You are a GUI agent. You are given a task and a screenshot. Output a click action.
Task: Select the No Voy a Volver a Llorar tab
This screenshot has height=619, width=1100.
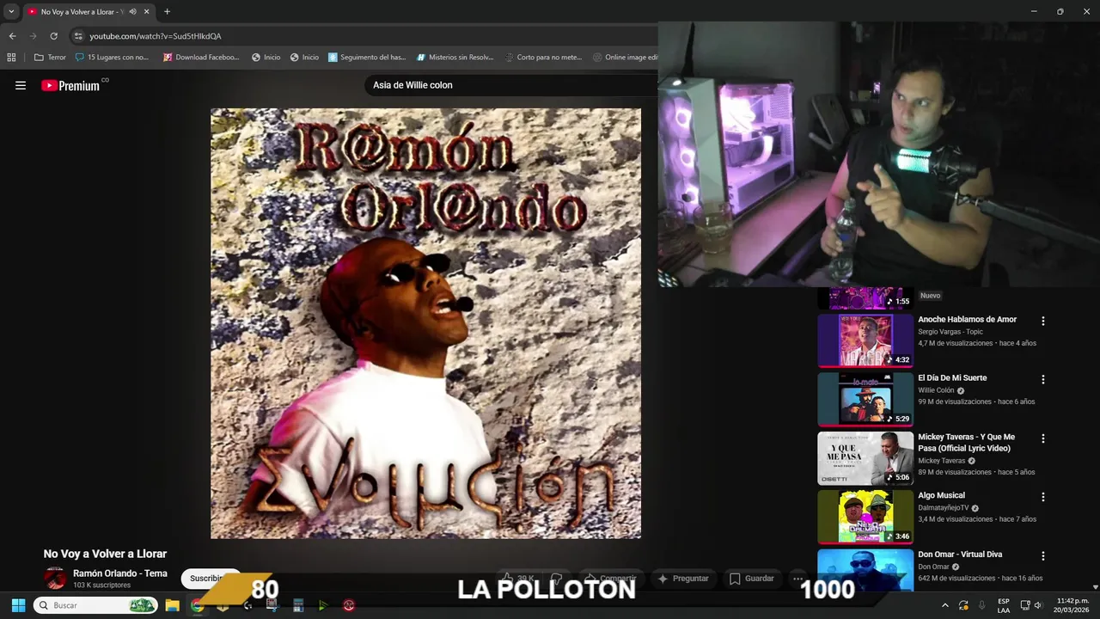pyautogui.click(x=88, y=12)
